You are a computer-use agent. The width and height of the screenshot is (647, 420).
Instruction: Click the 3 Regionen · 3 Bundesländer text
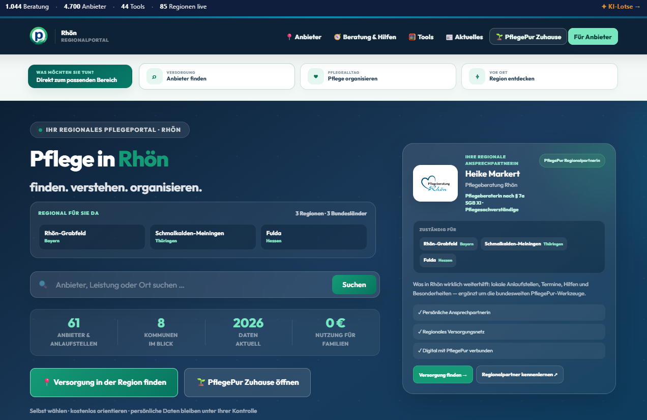pos(331,213)
